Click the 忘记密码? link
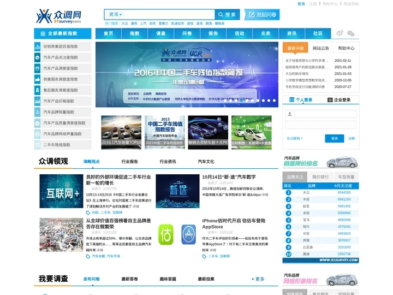The image size is (393, 295). (x=295, y=138)
